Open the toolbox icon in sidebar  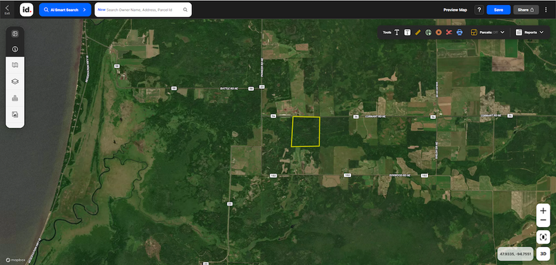click(15, 98)
